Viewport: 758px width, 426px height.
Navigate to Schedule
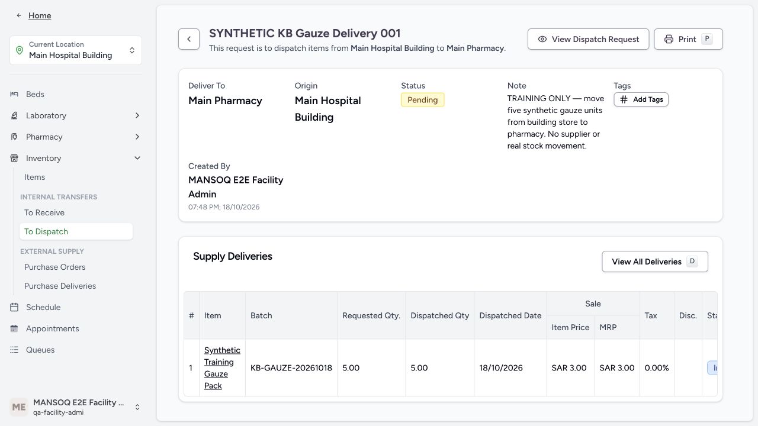pyautogui.click(x=43, y=307)
